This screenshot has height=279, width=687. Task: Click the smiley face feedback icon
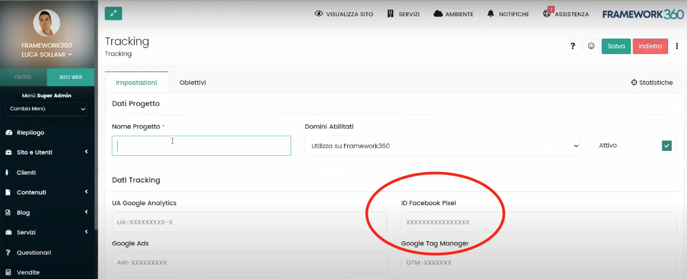tap(591, 46)
